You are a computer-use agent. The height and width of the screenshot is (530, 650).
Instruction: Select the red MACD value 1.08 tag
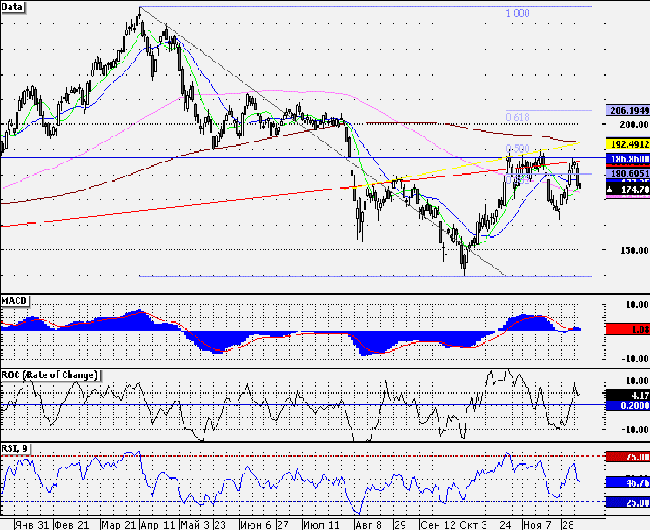click(628, 329)
